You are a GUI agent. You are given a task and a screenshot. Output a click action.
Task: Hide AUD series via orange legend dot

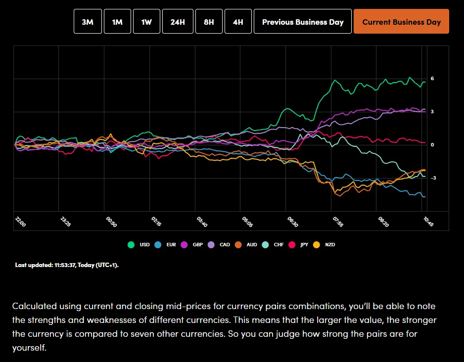237,244
